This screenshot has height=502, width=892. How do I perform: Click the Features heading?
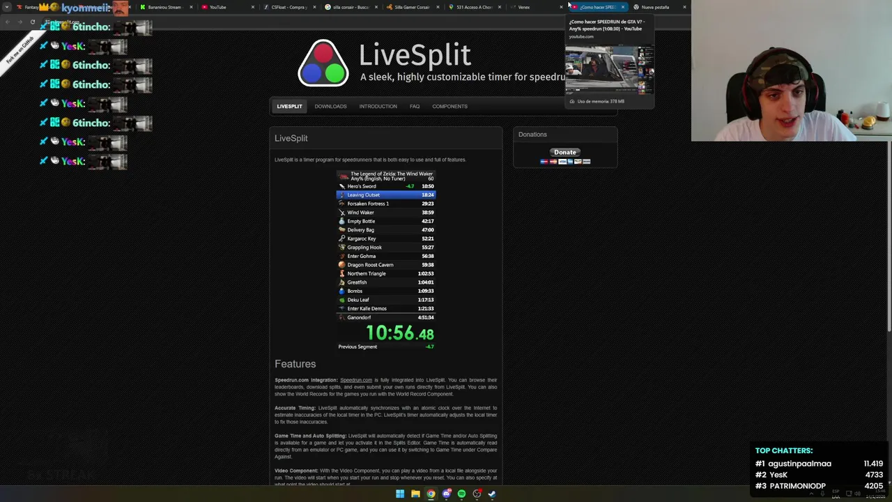295,364
